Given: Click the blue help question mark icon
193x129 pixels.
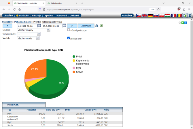Looking at the screenshot, I should [x=186, y=23].
